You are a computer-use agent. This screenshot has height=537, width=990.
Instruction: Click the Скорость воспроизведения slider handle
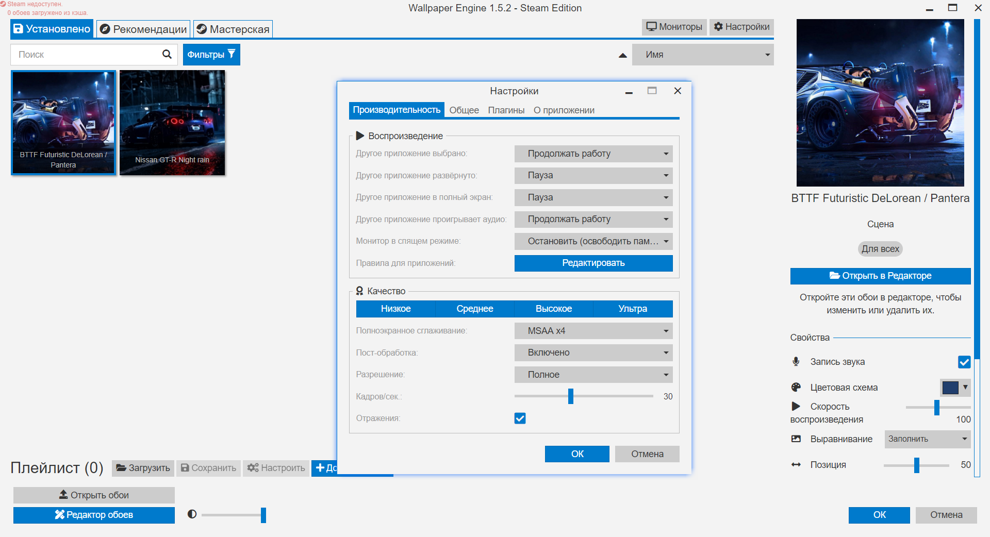[x=937, y=407]
